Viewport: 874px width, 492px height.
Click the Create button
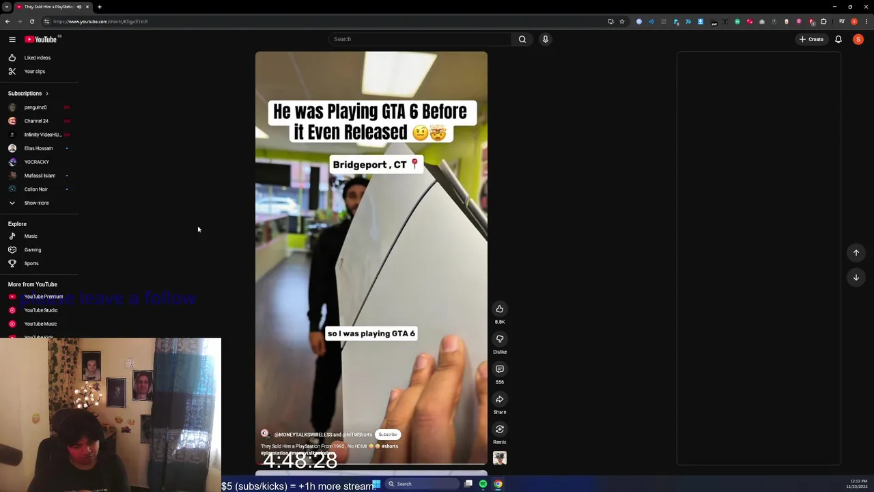[811, 39]
